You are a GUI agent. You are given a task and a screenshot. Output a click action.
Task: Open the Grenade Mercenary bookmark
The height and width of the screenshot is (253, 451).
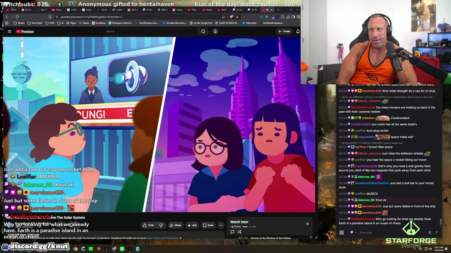pos(174,23)
